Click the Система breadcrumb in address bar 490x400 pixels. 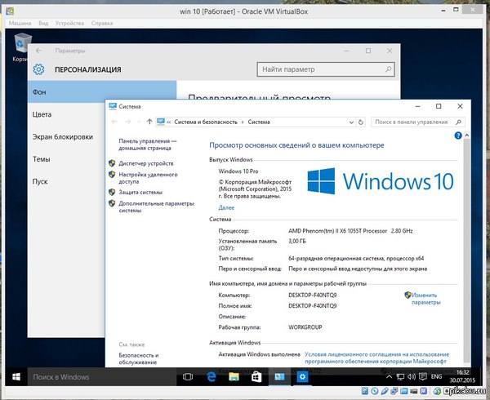259,122
